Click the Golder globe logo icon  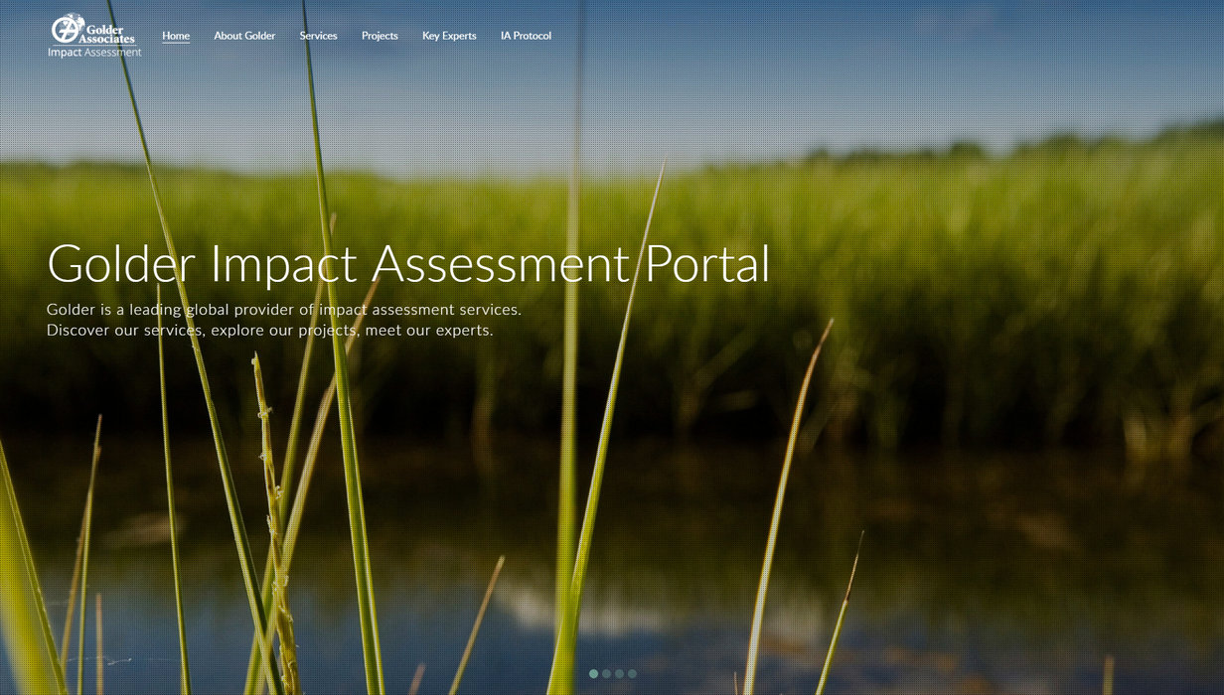[x=66, y=28]
